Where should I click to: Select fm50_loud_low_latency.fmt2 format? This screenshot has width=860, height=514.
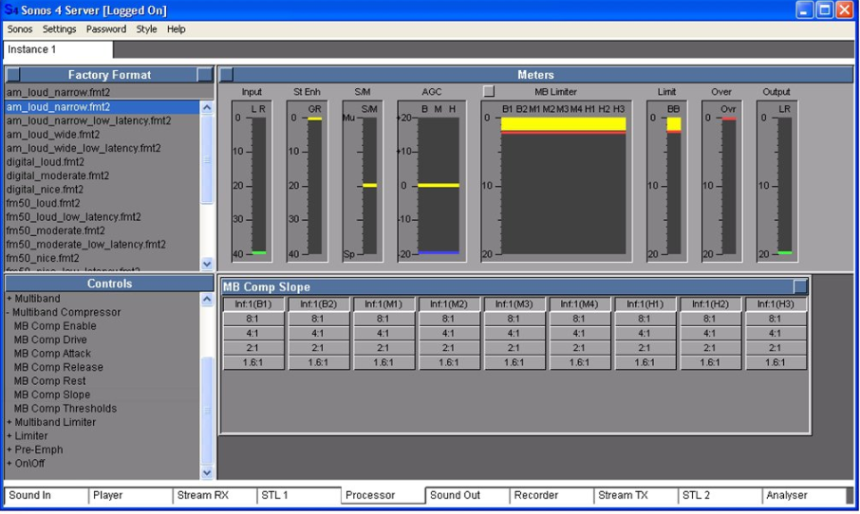tap(73, 216)
